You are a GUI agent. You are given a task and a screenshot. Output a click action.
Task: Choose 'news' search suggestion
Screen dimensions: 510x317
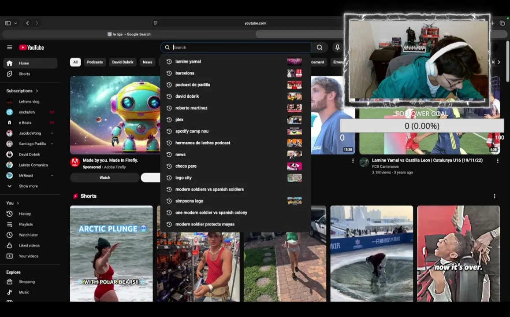coord(235,155)
